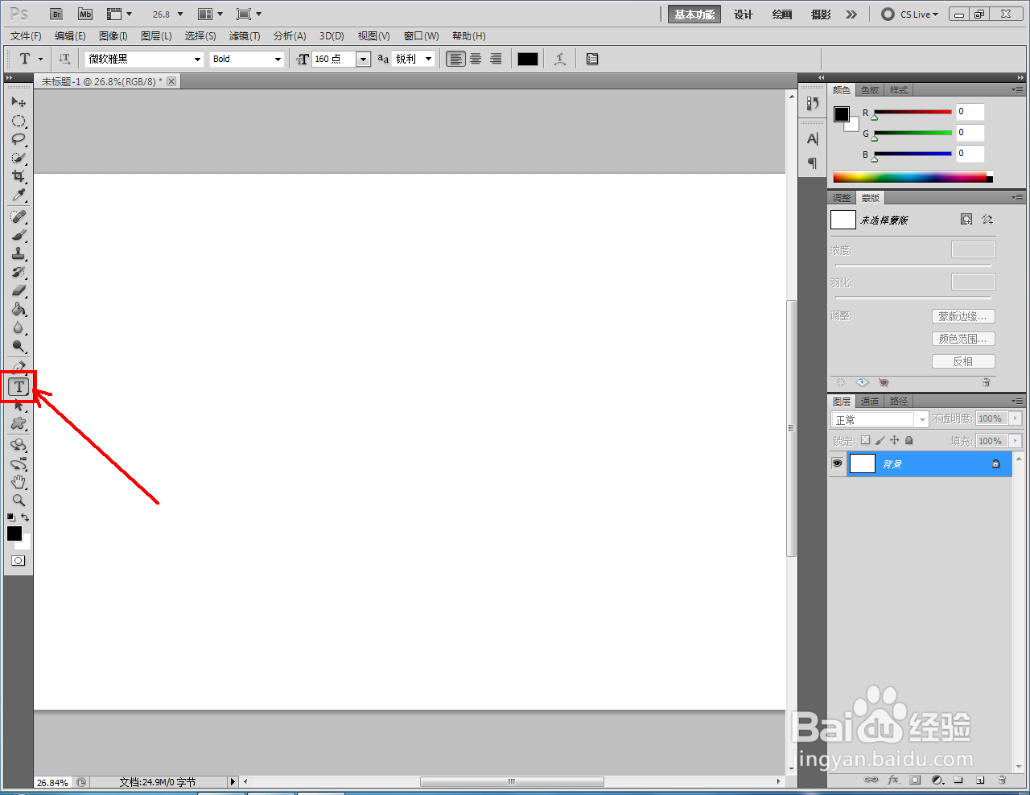
Task: Open the Screen Mode dropdown
Action: [249, 14]
